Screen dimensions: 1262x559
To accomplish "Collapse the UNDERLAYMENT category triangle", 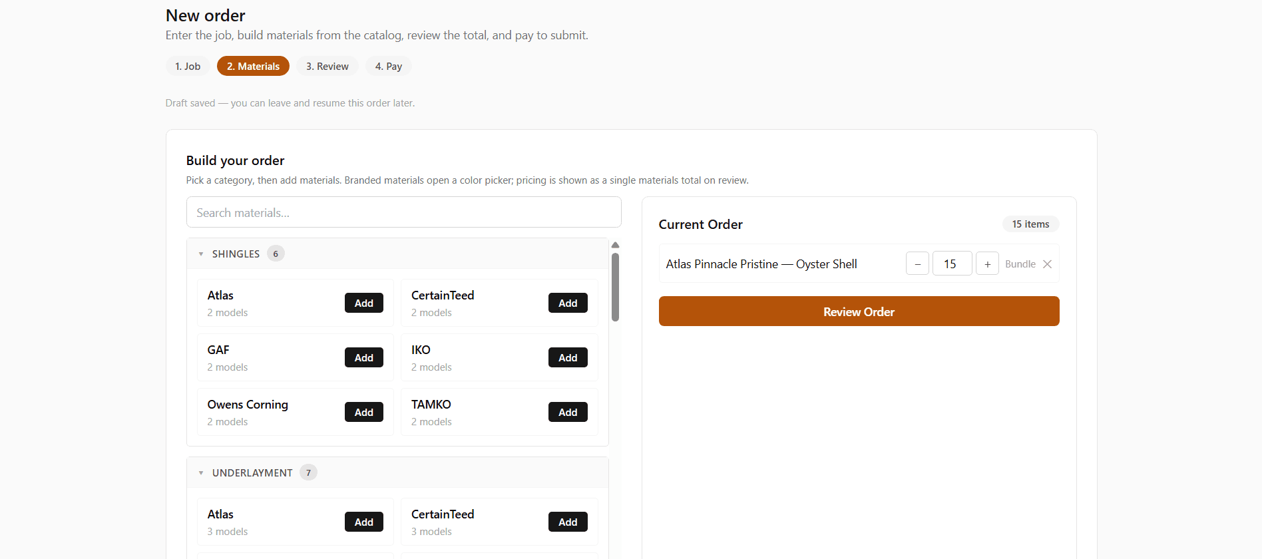I will point(201,472).
